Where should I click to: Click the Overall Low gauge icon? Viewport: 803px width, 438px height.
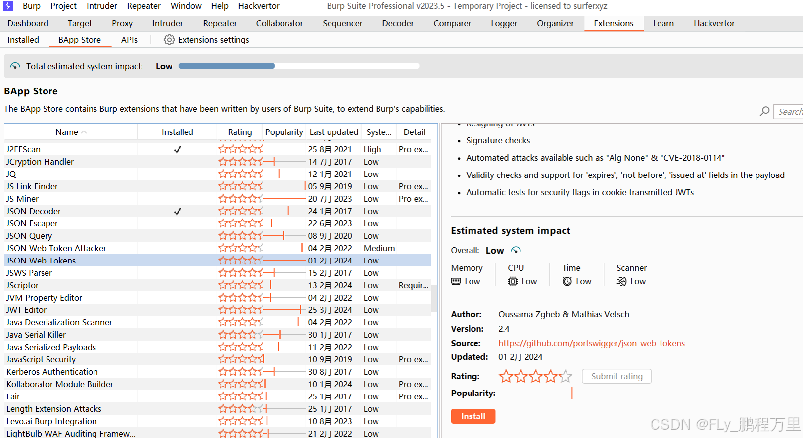point(516,250)
